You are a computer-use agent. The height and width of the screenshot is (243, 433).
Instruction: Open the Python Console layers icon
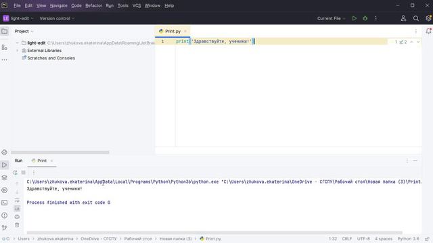(5, 178)
